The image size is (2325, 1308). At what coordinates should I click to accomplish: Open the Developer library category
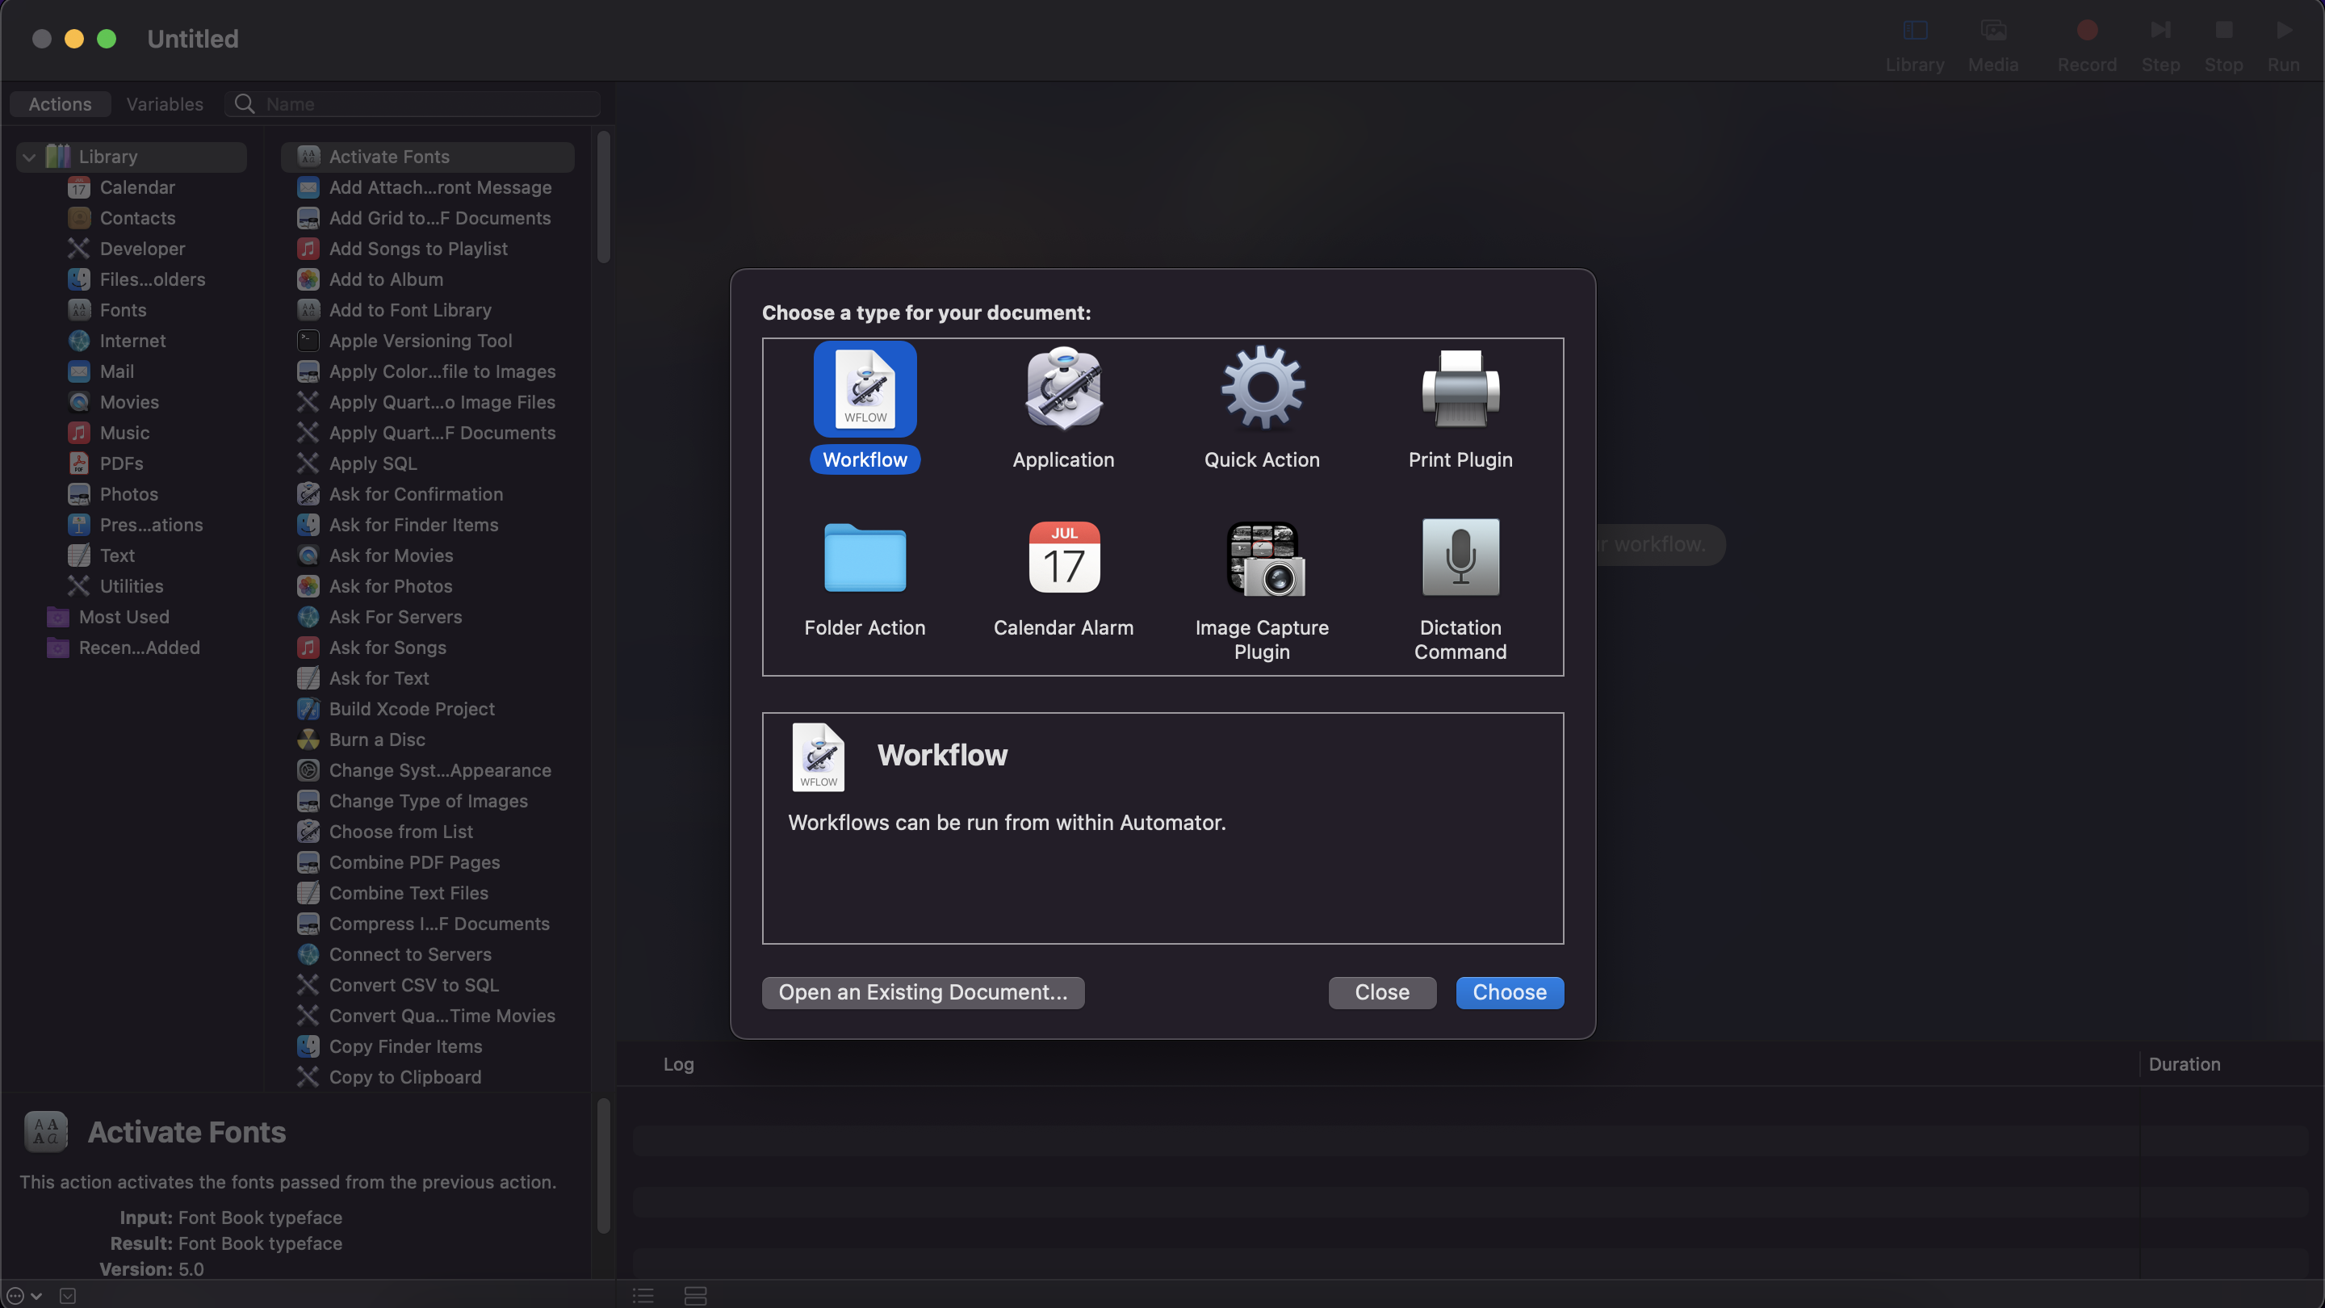142,249
